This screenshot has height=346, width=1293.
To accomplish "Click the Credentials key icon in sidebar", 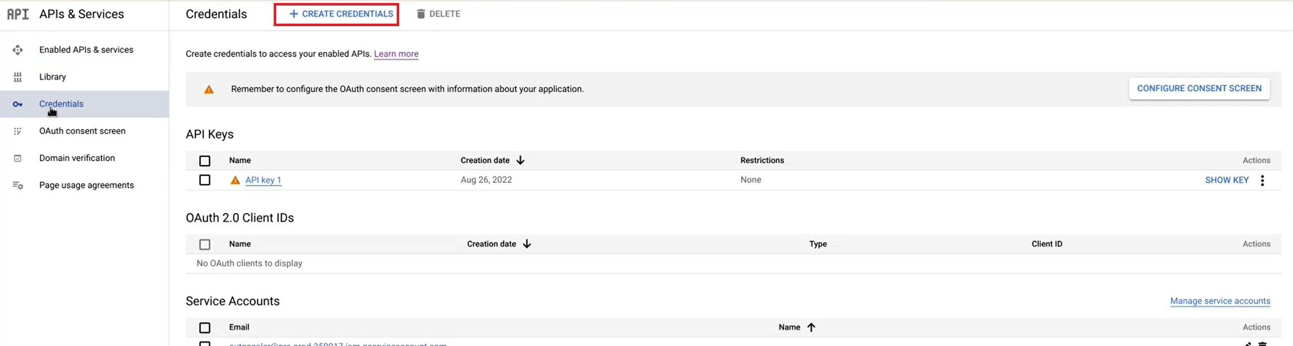I will pos(18,104).
